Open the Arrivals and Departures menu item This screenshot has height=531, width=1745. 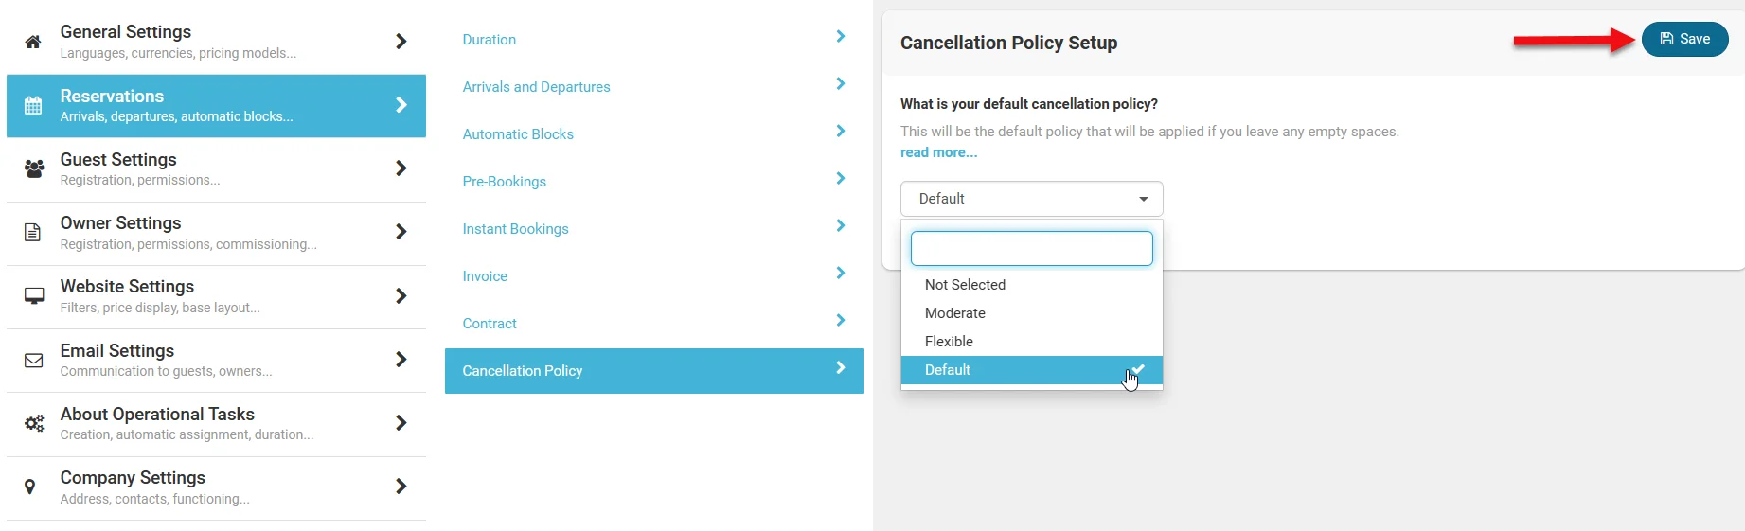click(536, 87)
